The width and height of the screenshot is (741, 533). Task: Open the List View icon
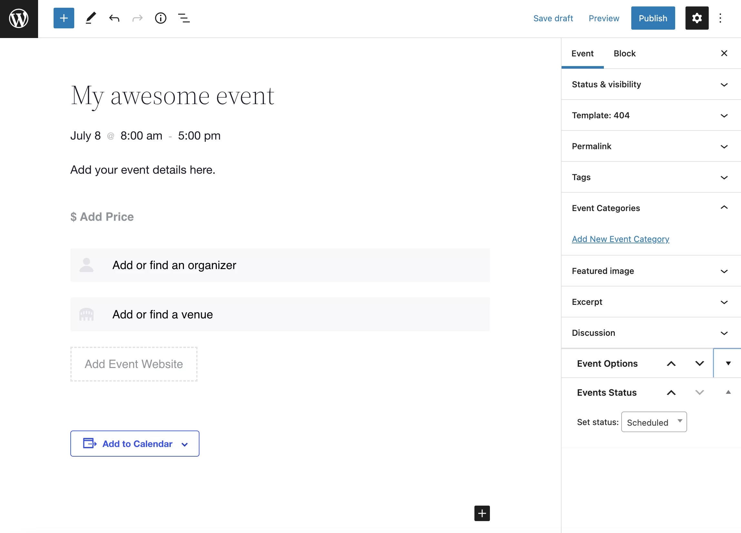pos(184,18)
